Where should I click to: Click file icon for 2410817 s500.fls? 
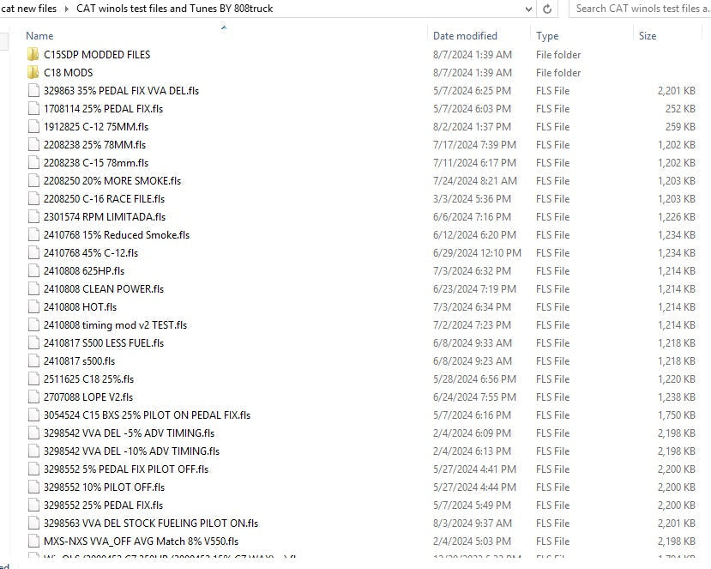pyautogui.click(x=33, y=361)
